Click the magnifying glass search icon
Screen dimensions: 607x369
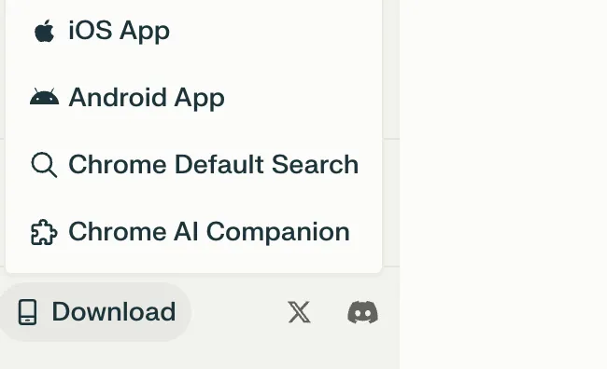44,165
